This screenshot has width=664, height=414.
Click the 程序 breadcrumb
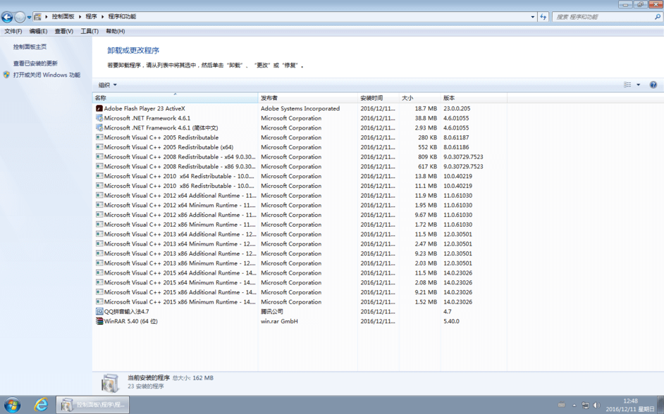tap(91, 16)
